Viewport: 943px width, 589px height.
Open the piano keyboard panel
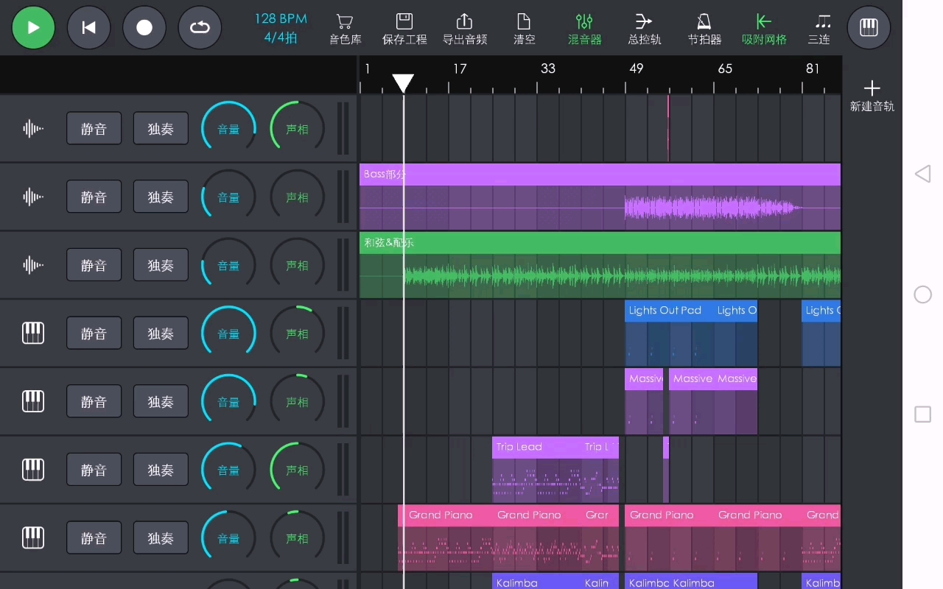[869, 27]
